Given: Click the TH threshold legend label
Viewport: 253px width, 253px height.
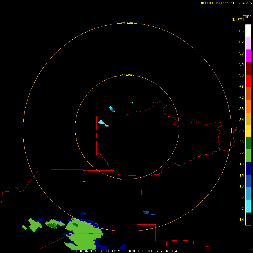Looking at the screenshot, I should 241,219.
